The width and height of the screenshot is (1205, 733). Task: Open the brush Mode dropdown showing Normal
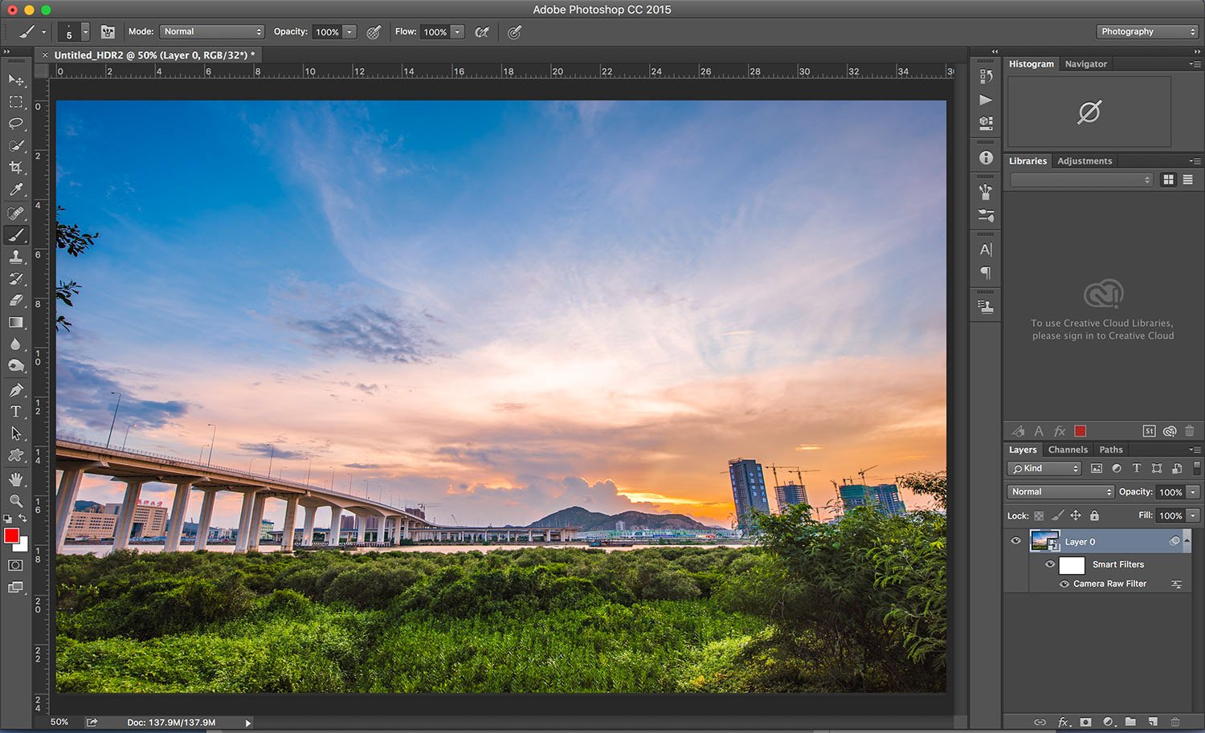click(211, 31)
